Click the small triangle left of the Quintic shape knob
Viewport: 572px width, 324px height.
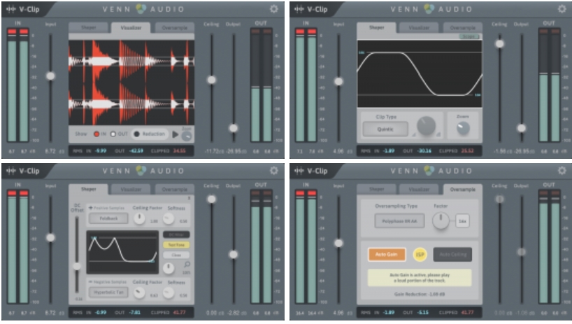414,135
